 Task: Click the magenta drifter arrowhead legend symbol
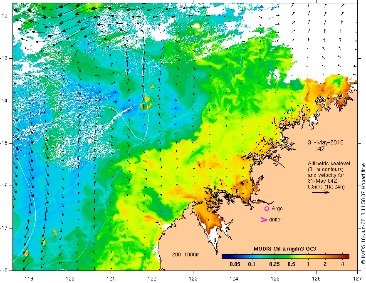click(x=264, y=220)
